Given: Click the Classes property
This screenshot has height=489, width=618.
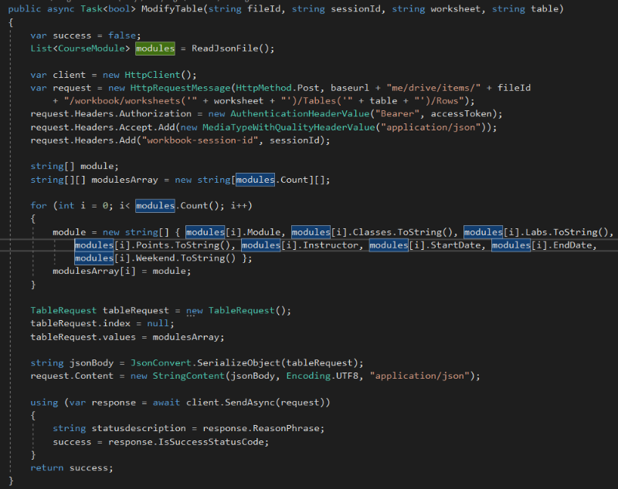Looking at the screenshot, I should click(x=372, y=232).
